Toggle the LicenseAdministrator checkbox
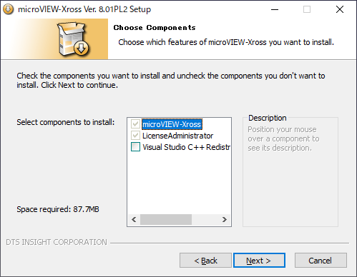 (135, 136)
